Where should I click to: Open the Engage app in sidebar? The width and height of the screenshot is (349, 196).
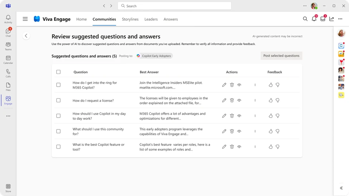8,101
